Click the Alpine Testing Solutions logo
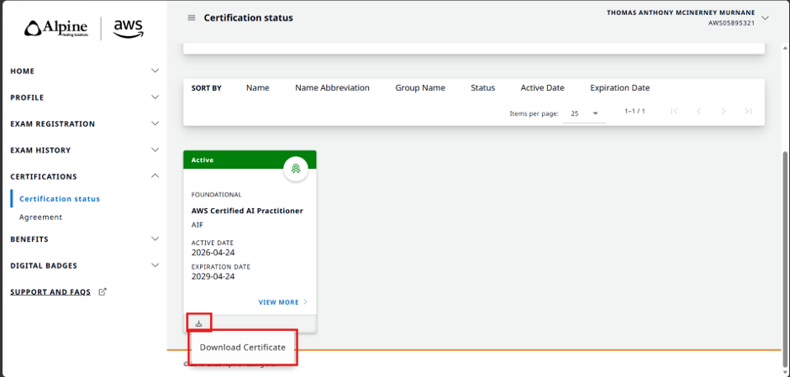The height and width of the screenshot is (377, 790). pyautogui.click(x=56, y=29)
